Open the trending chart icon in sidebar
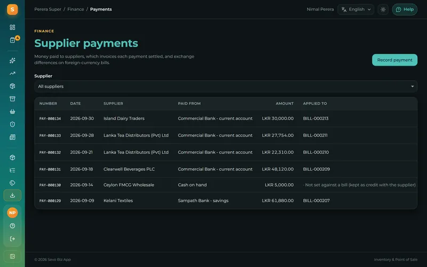The width and height of the screenshot is (427, 267). (12, 73)
